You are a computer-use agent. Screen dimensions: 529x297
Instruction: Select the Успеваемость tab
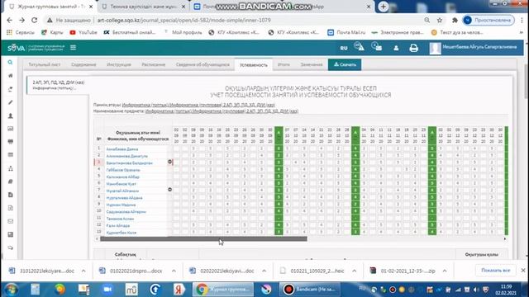[x=254, y=64]
